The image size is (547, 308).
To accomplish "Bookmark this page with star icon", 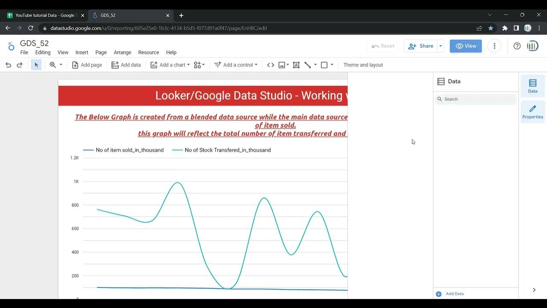I will tap(491, 28).
